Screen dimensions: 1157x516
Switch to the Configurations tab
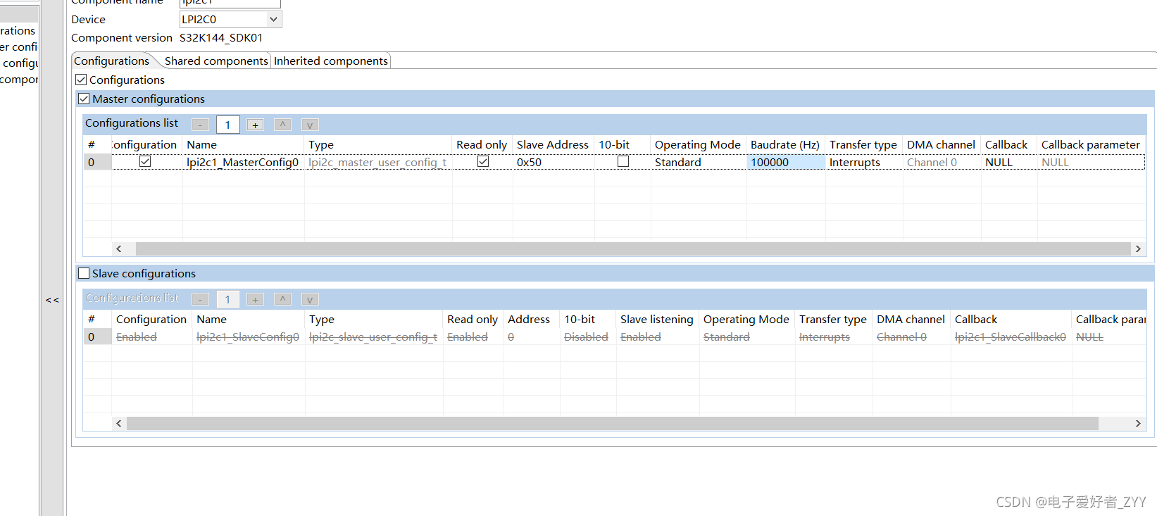(x=111, y=61)
